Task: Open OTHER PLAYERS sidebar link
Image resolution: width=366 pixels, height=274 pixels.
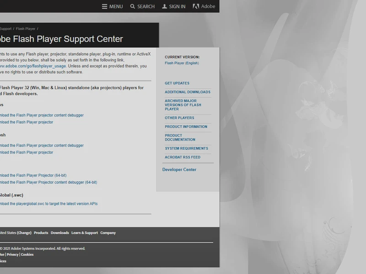Action: click(179, 118)
